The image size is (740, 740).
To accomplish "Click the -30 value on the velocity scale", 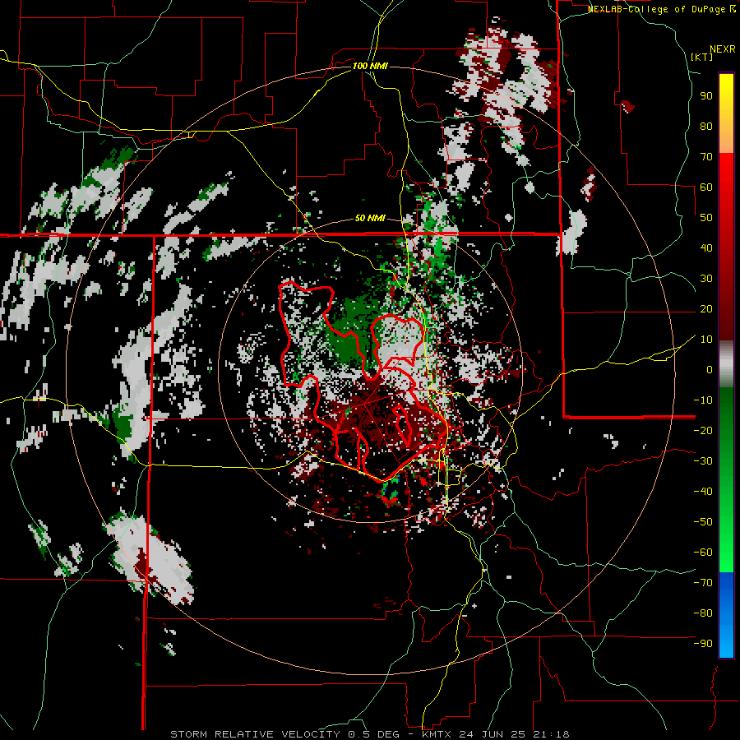I will (703, 461).
